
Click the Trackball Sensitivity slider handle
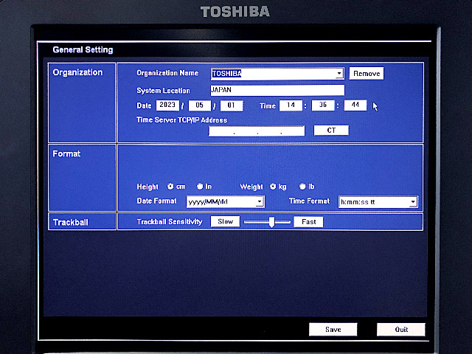click(x=272, y=222)
